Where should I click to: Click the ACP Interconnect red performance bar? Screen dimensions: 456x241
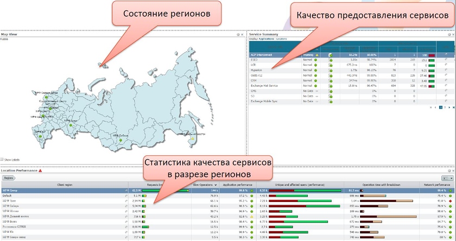(x=432, y=55)
